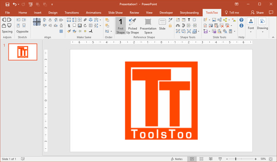277x162 pixels.
Task: Toggle the Notes pane
Action: (177, 159)
